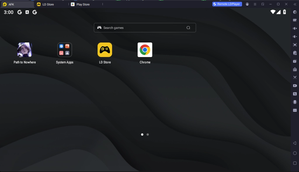Launch the LD Store app
The height and width of the screenshot is (172, 299).
click(105, 50)
